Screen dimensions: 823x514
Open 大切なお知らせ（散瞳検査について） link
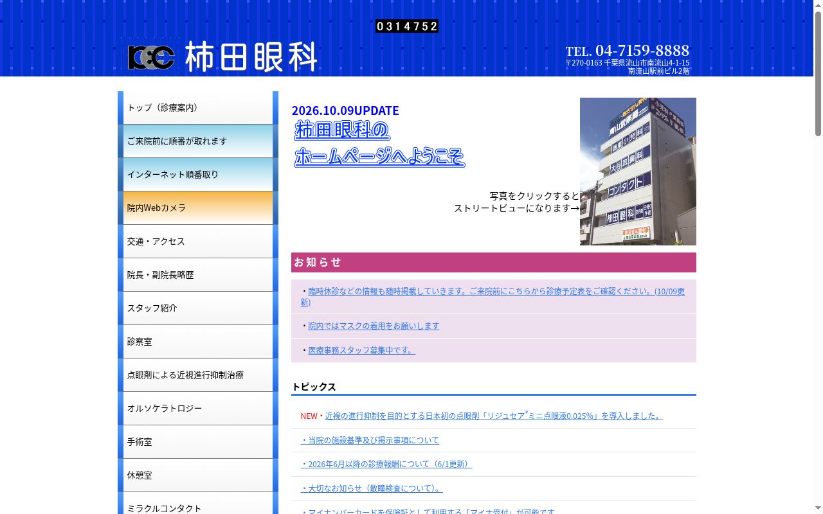click(372, 488)
